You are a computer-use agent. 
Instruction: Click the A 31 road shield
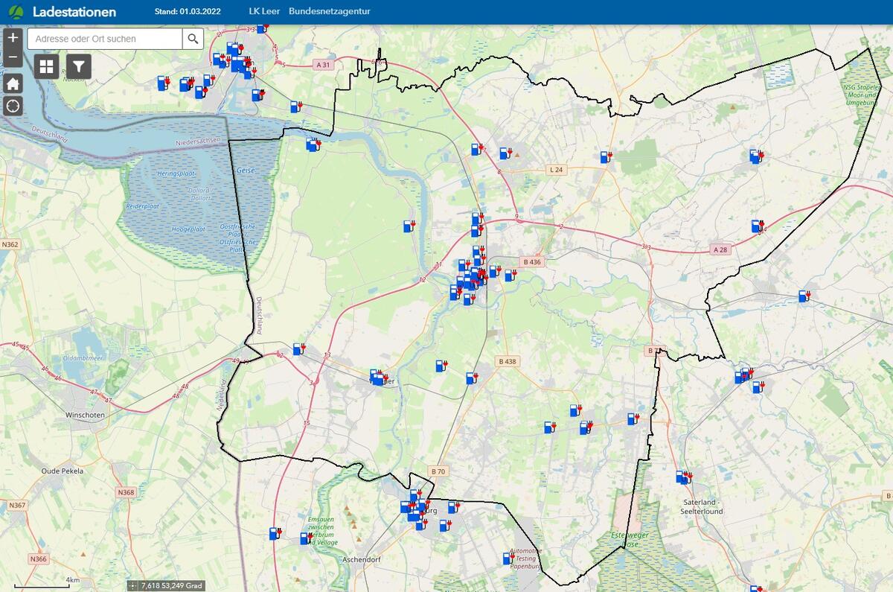(323, 65)
